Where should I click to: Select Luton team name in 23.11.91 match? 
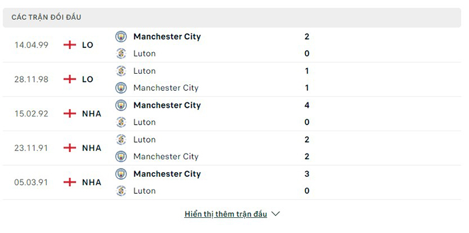144,139
